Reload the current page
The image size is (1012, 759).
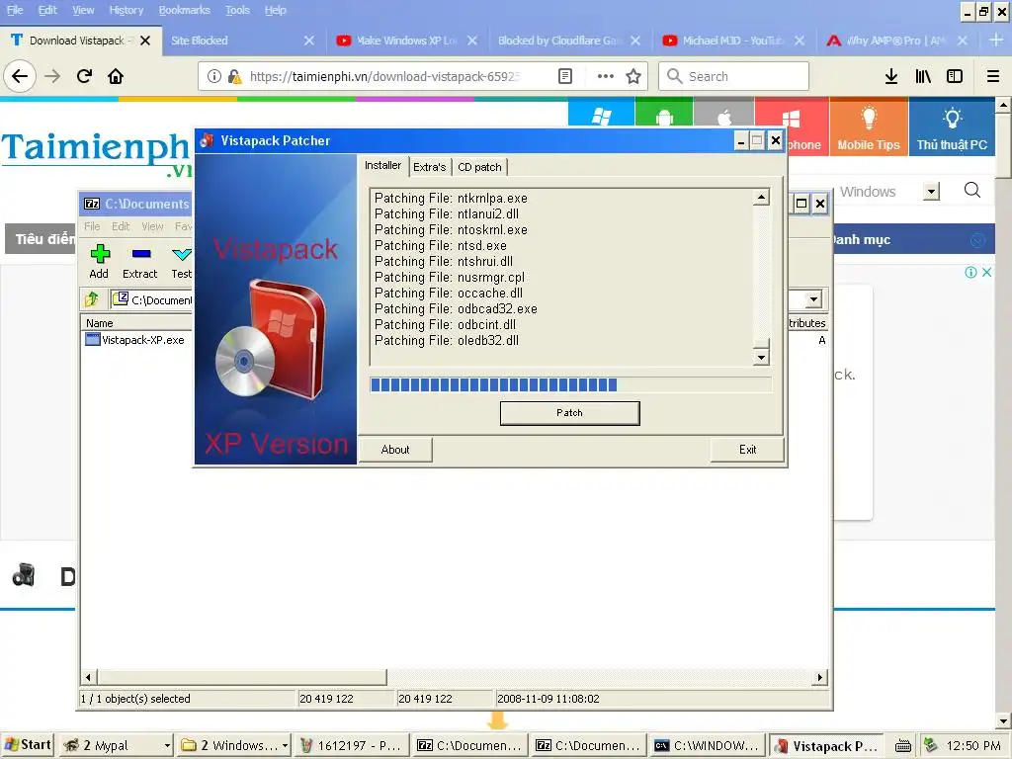pyautogui.click(x=85, y=77)
